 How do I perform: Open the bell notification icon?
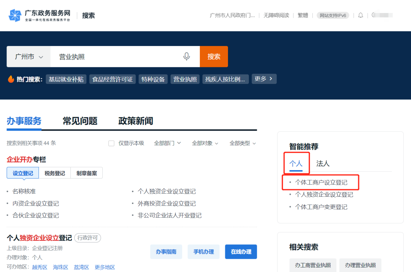pyautogui.click(x=360, y=15)
